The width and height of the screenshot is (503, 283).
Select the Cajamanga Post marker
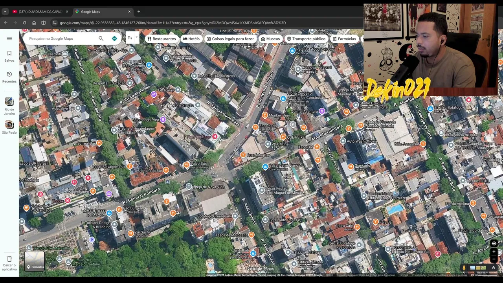(163, 119)
